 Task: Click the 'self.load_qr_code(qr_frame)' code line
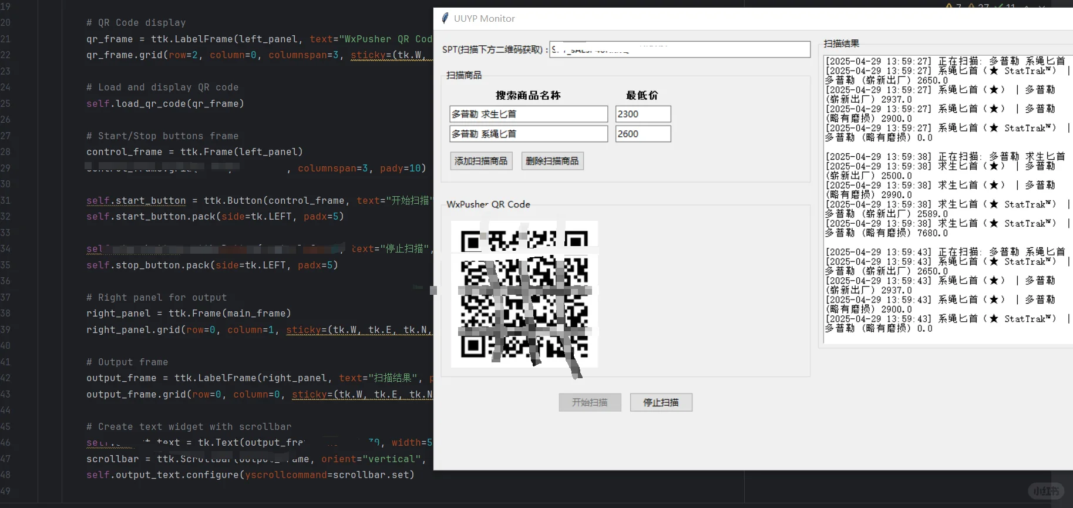[165, 103]
